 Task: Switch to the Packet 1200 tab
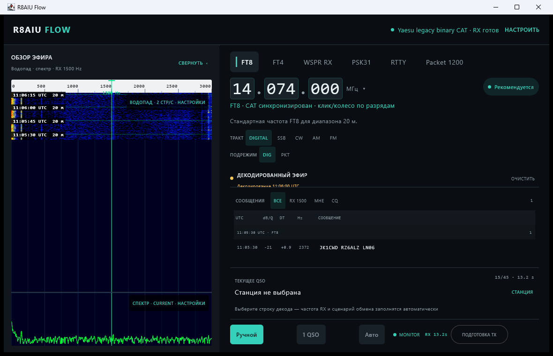pyautogui.click(x=444, y=62)
